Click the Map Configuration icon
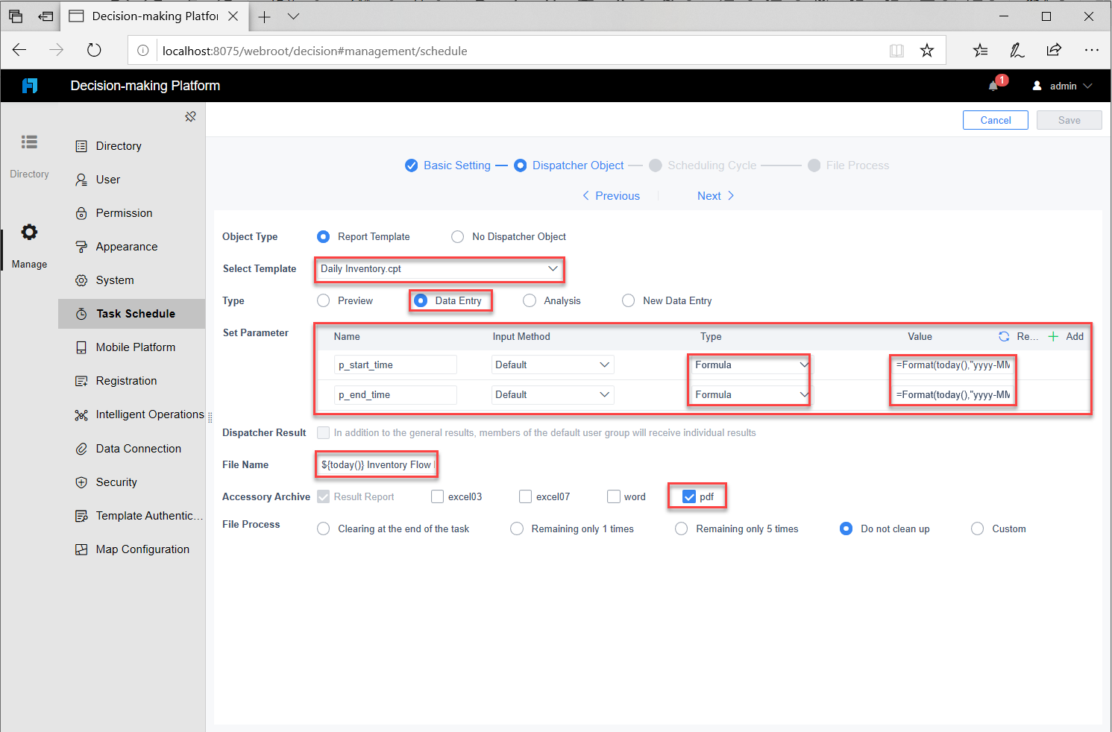Screen dimensions: 1112x732 pos(81,549)
